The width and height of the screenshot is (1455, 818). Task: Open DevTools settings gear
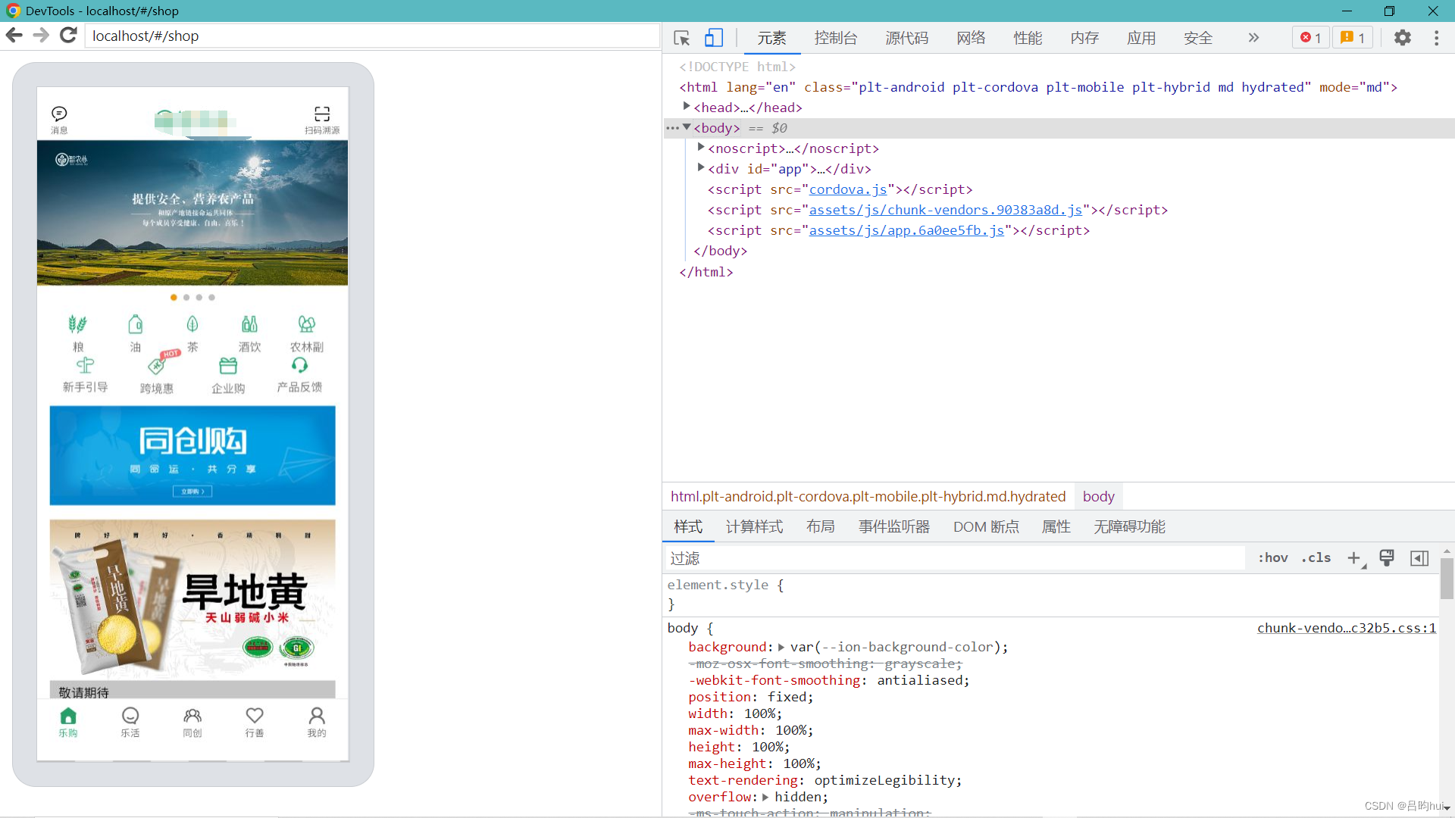(x=1403, y=38)
